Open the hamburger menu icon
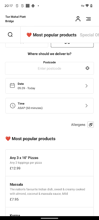99x220 pixels. pyautogui.click(x=89, y=19)
